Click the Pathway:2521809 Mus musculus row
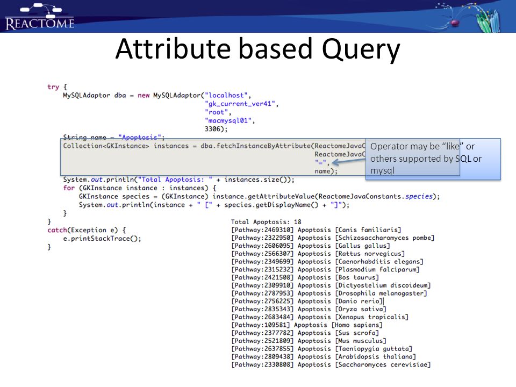The height and width of the screenshot is (387, 516). (x=309, y=341)
